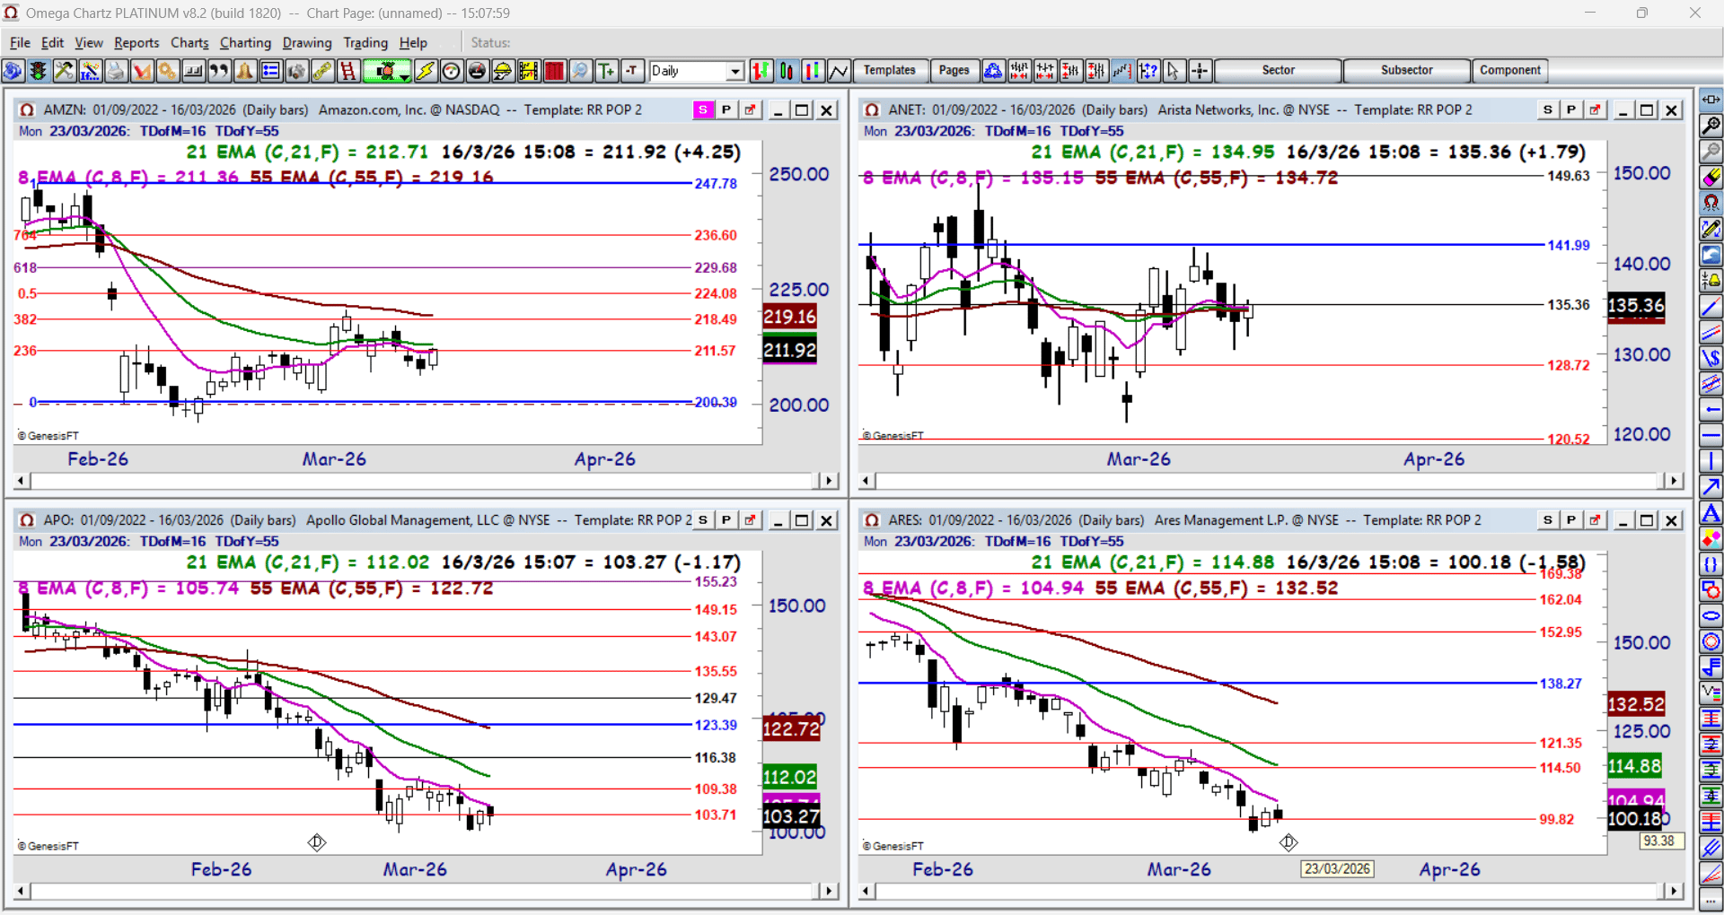The height and width of the screenshot is (915, 1724).
Task: Toggle the S button on ARES chart
Action: coord(1548,520)
